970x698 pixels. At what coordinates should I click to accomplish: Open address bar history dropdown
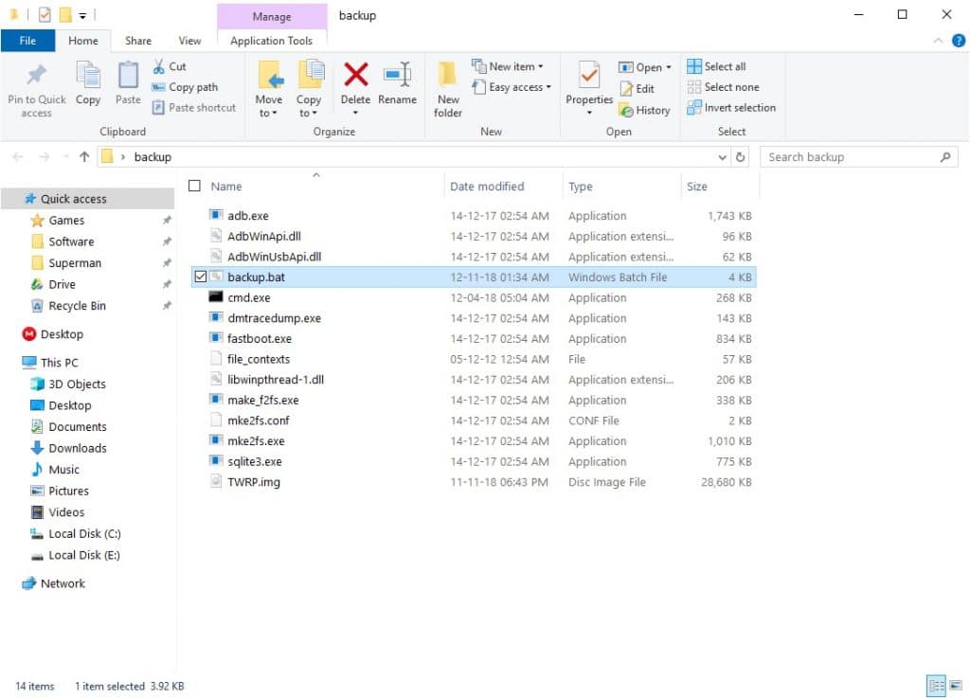[722, 157]
